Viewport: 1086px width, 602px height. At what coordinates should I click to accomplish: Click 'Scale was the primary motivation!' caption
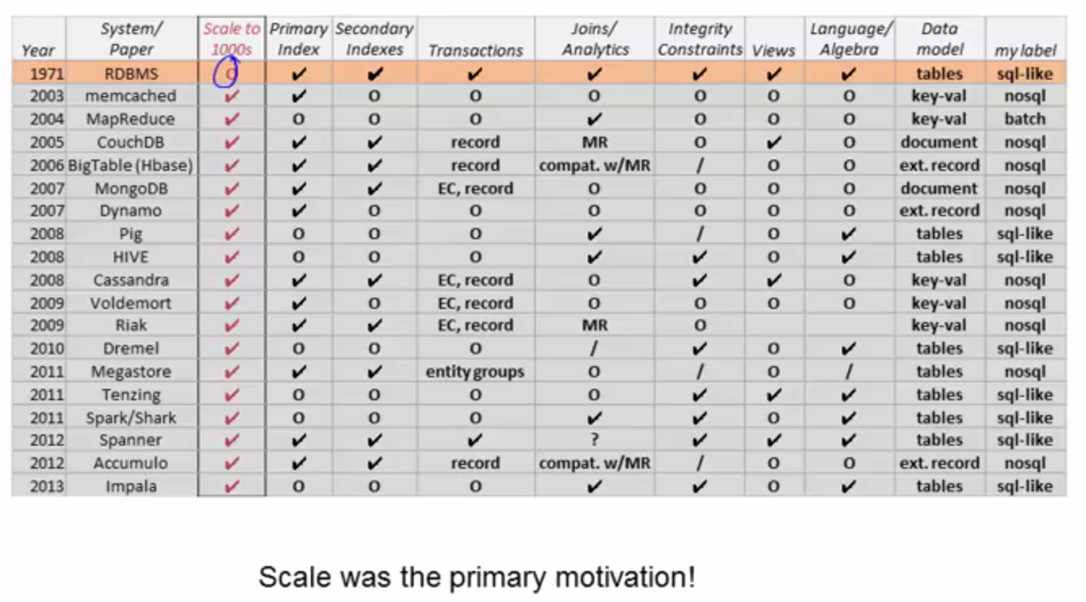(477, 578)
